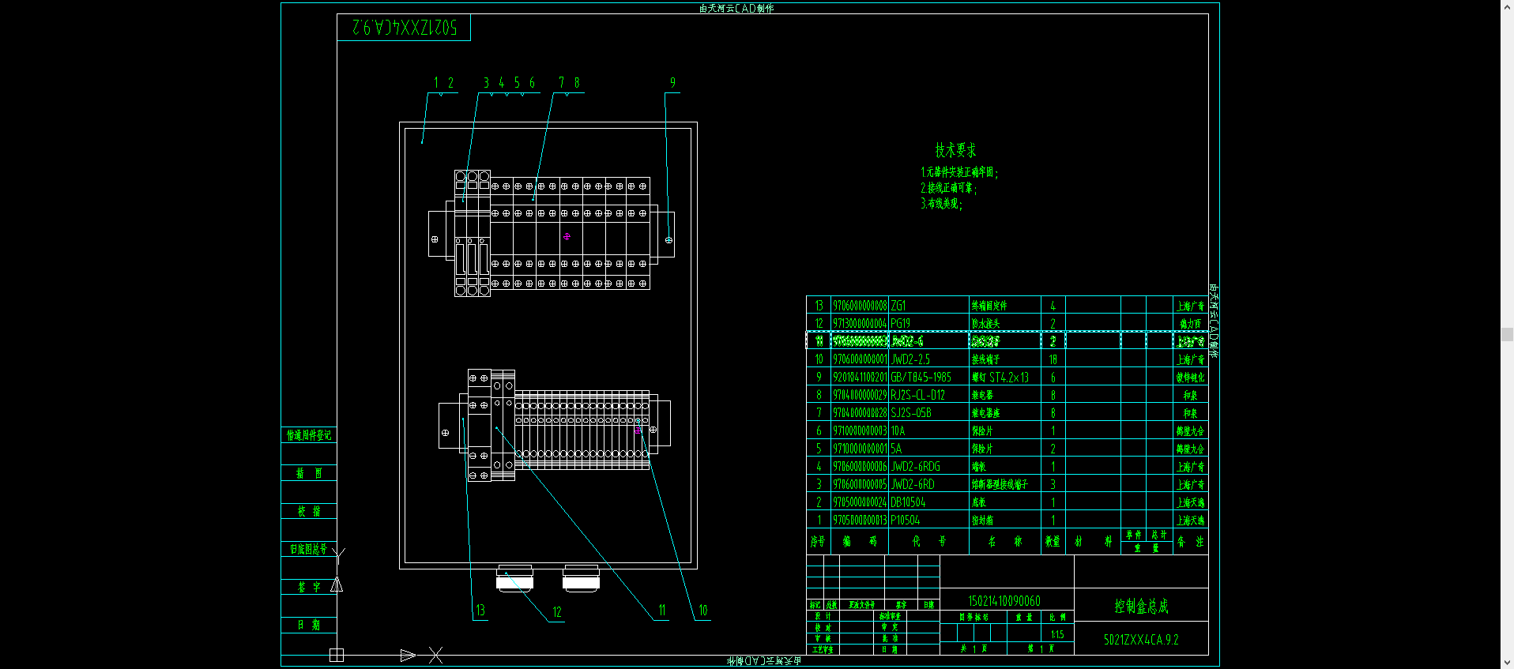This screenshot has width=1514, height=669.
Task: Click part code JWD2-2.5 in the parts list
Action: pyautogui.click(x=910, y=359)
